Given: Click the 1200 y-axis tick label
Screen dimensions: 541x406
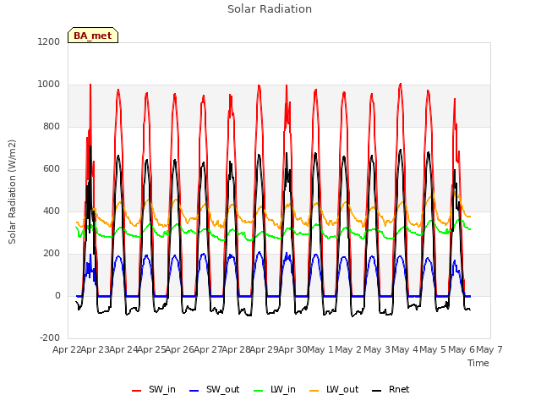Looking at the screenshot, I should click(49, 41).
